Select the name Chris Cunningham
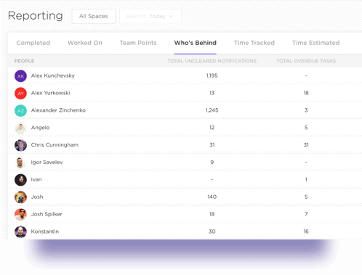The height and width of the screenshot is (275, 362). coord(55,145)
